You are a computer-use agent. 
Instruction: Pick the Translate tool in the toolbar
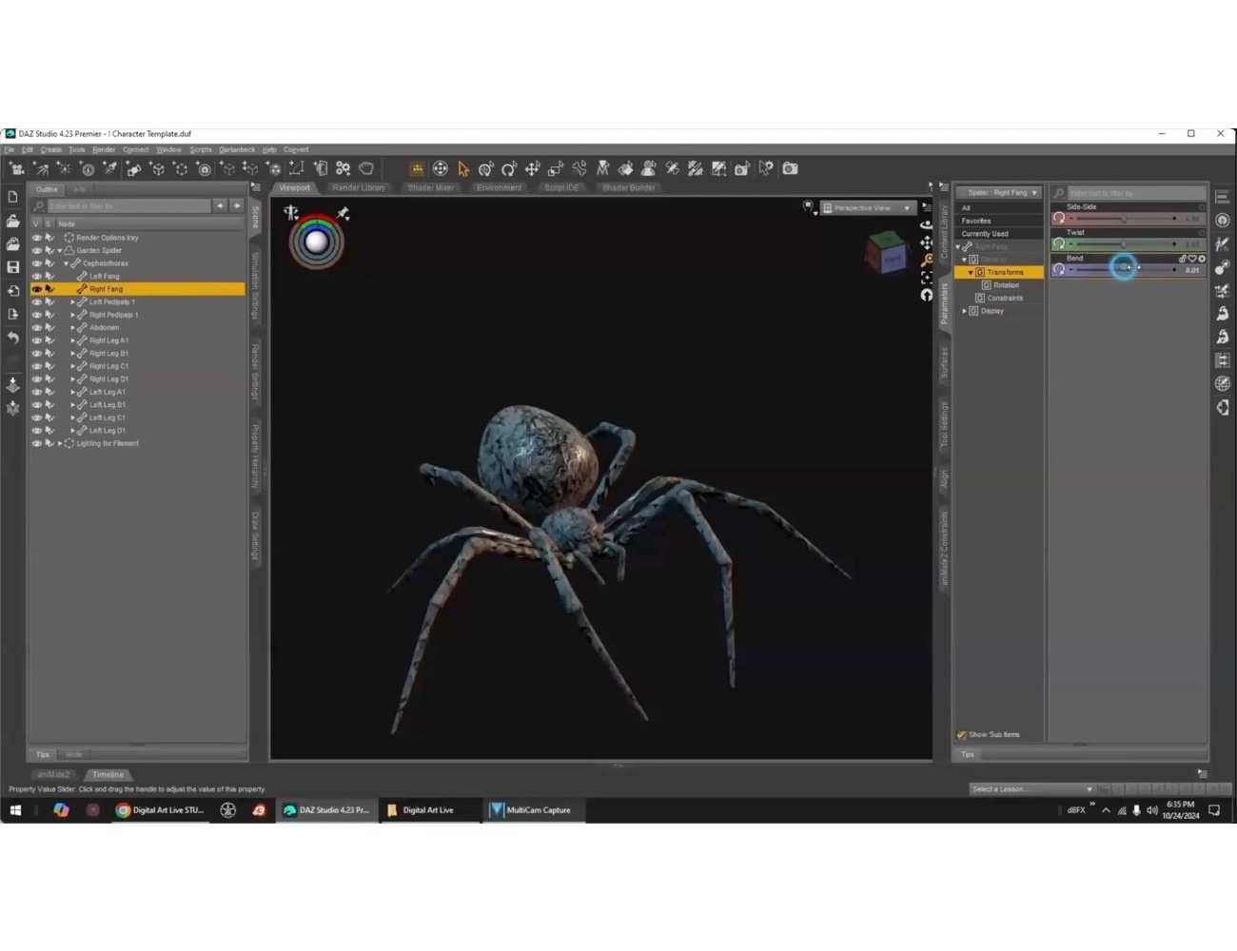tap(533, 169)
